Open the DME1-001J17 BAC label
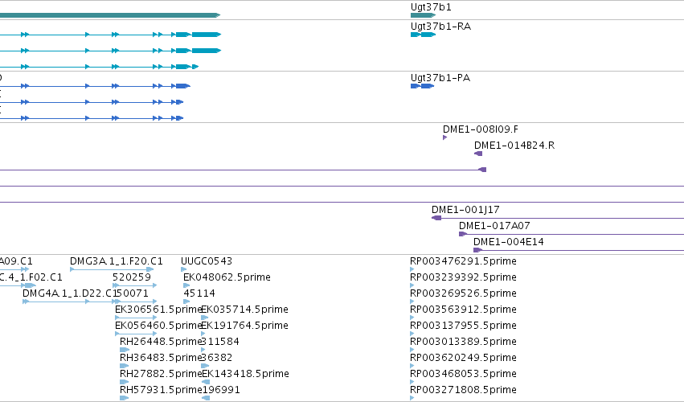 tap(465, 210)
